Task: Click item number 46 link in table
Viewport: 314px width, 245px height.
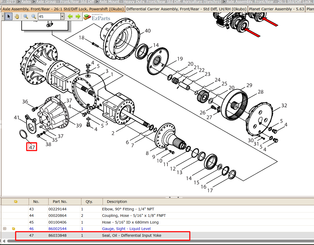Action: coord(32,229)
